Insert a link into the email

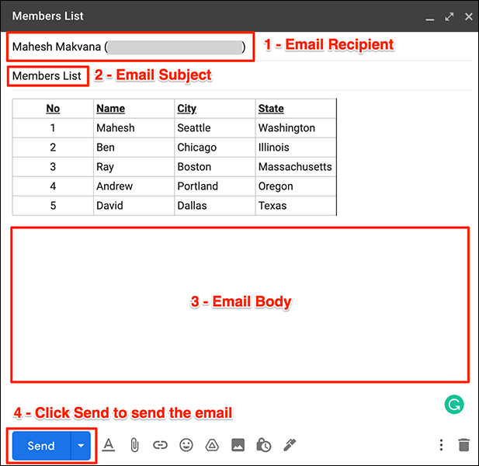160,445
